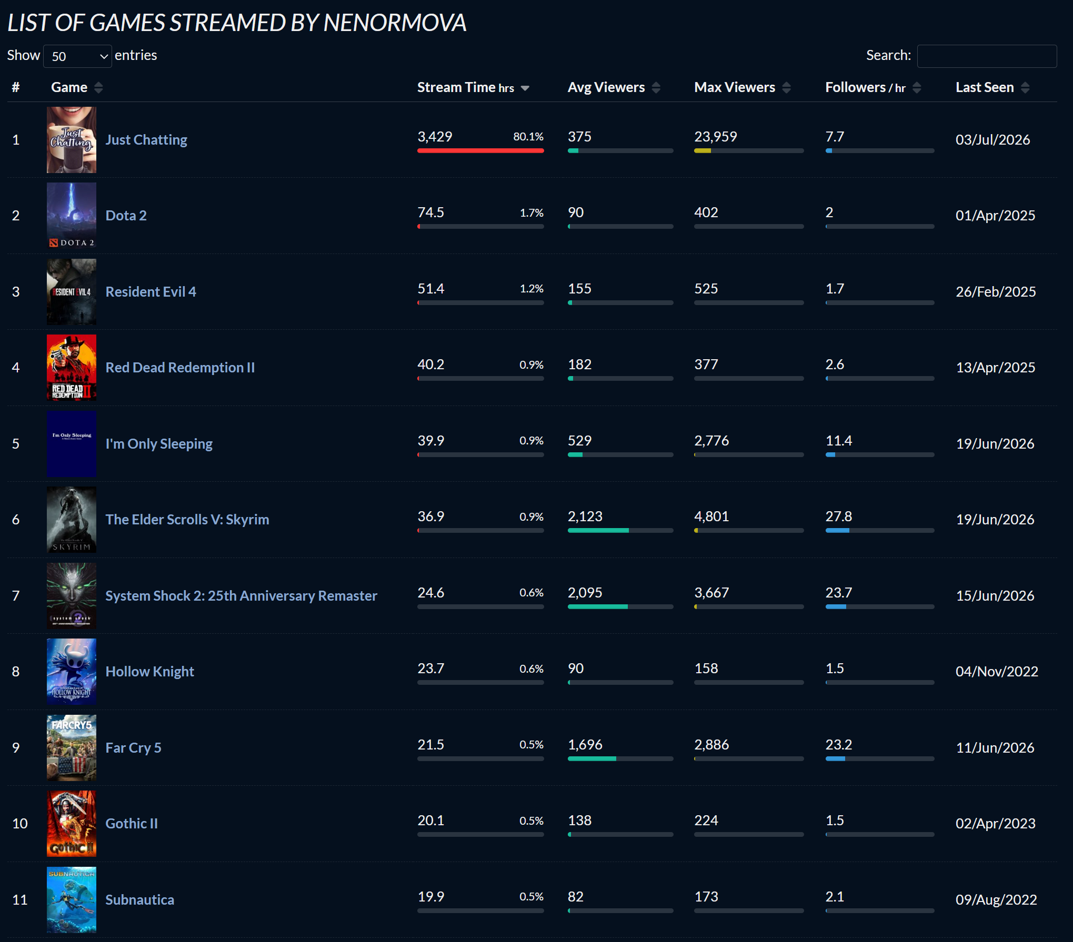Select Hollow Knight last seen 04/Nov/2022
The image size is (1073, 942).
coord(997,672)
